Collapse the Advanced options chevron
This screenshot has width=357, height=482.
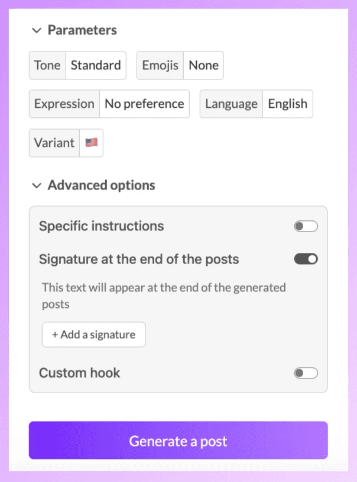pyautogui.click(x=37, y=186)
